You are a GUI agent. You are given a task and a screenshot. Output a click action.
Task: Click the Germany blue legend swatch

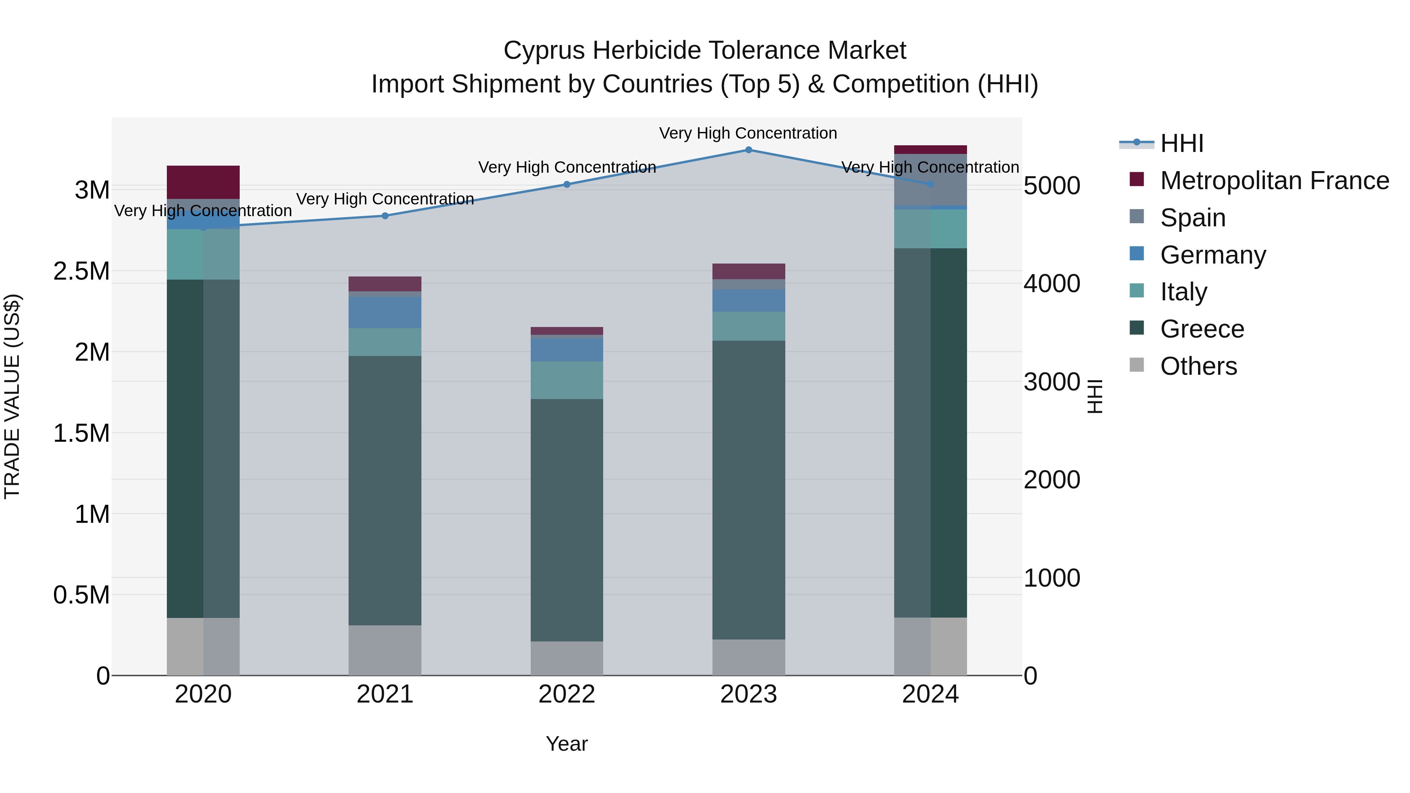(1137, 253)
